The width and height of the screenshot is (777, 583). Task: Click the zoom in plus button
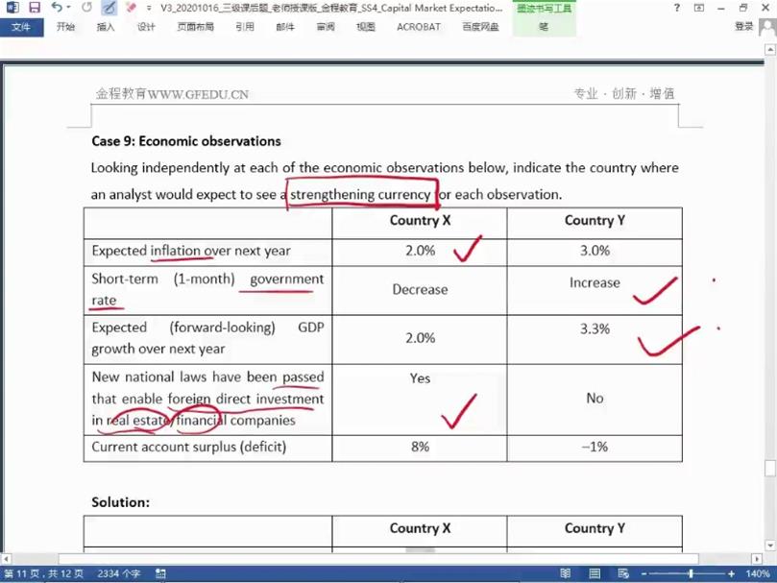click(732, 573)
